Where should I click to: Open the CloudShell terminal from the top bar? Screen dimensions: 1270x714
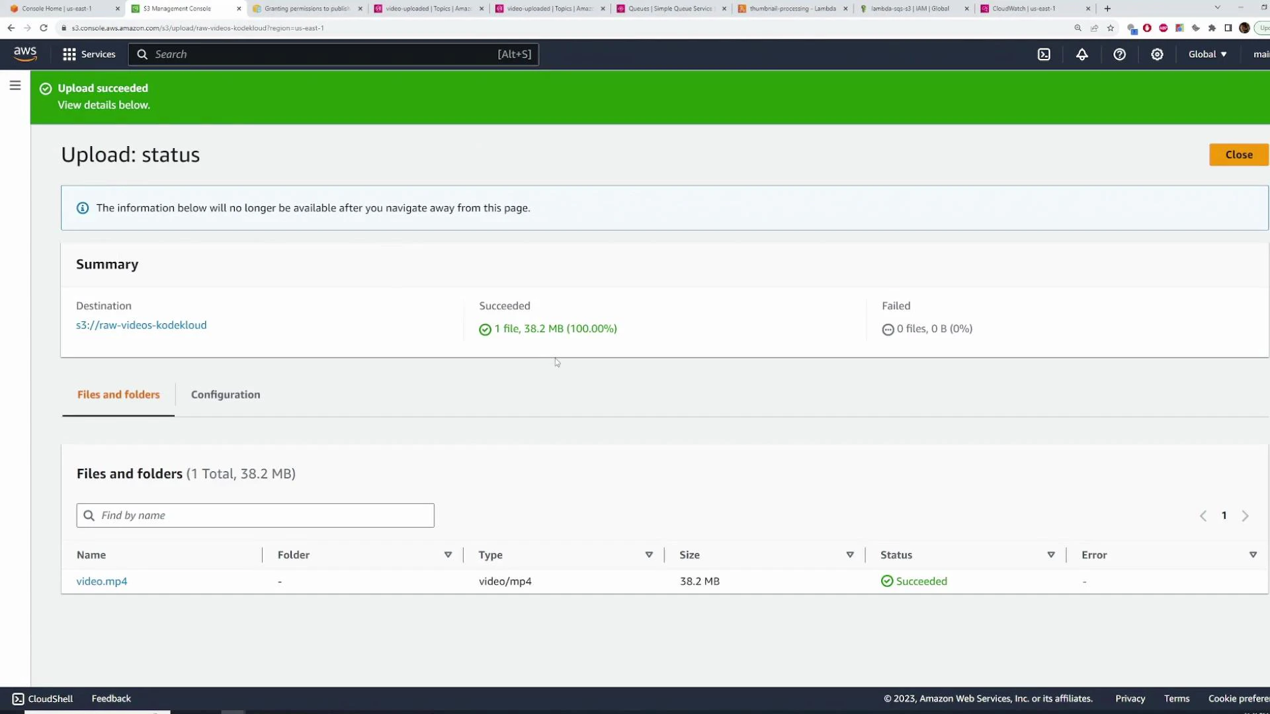1044,54
